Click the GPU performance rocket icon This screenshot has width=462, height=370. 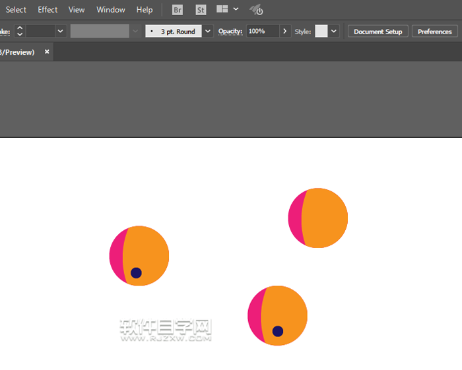256,10
